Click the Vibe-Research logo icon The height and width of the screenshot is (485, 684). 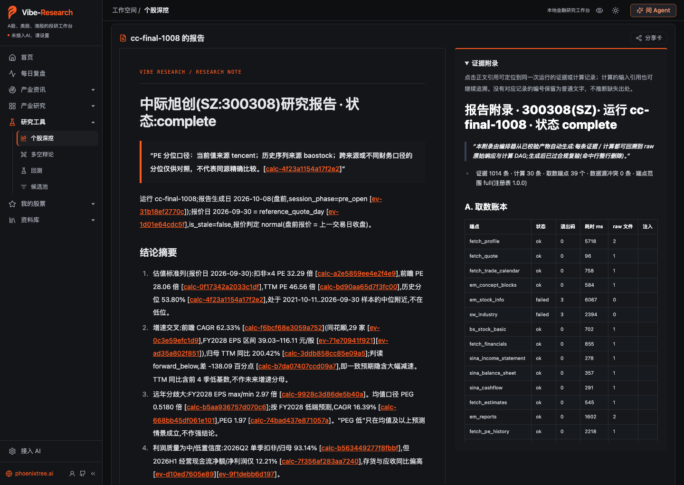tap(12, 12)
